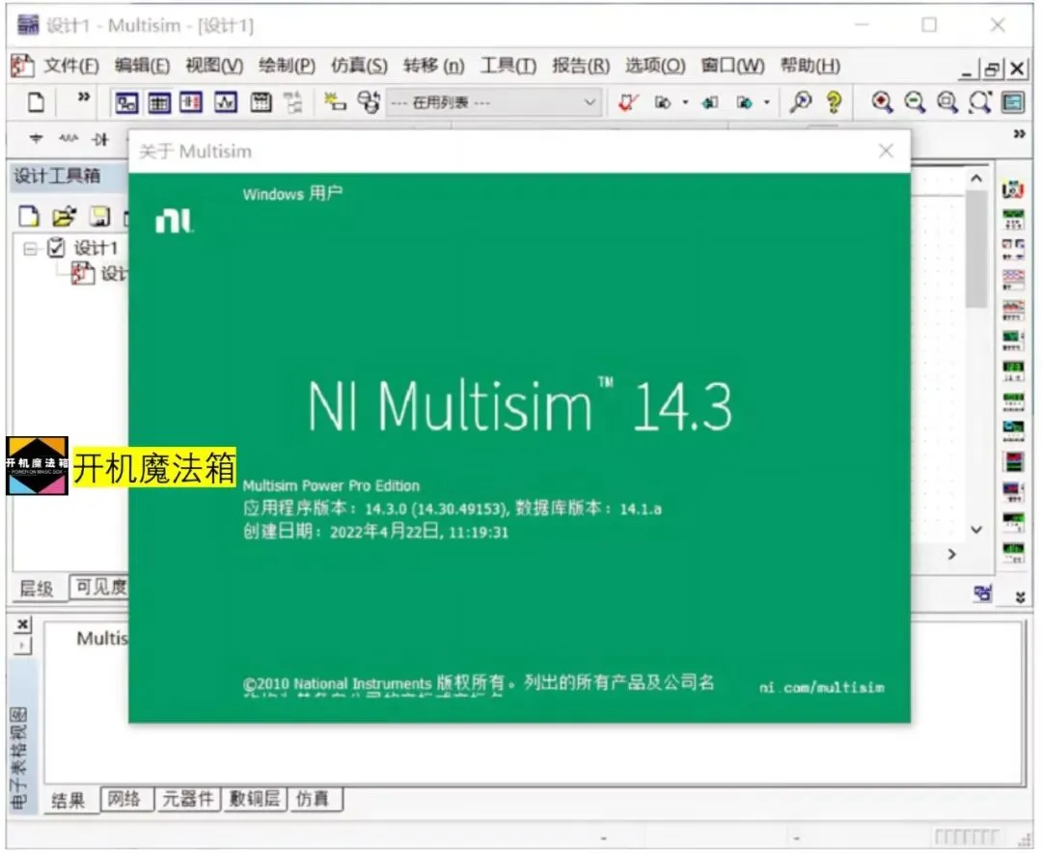Run the Electrical rules check icon
Image resolution: width=1042 pixels, height=853 pixels.
pyautogui.click(x=627, y=102)
